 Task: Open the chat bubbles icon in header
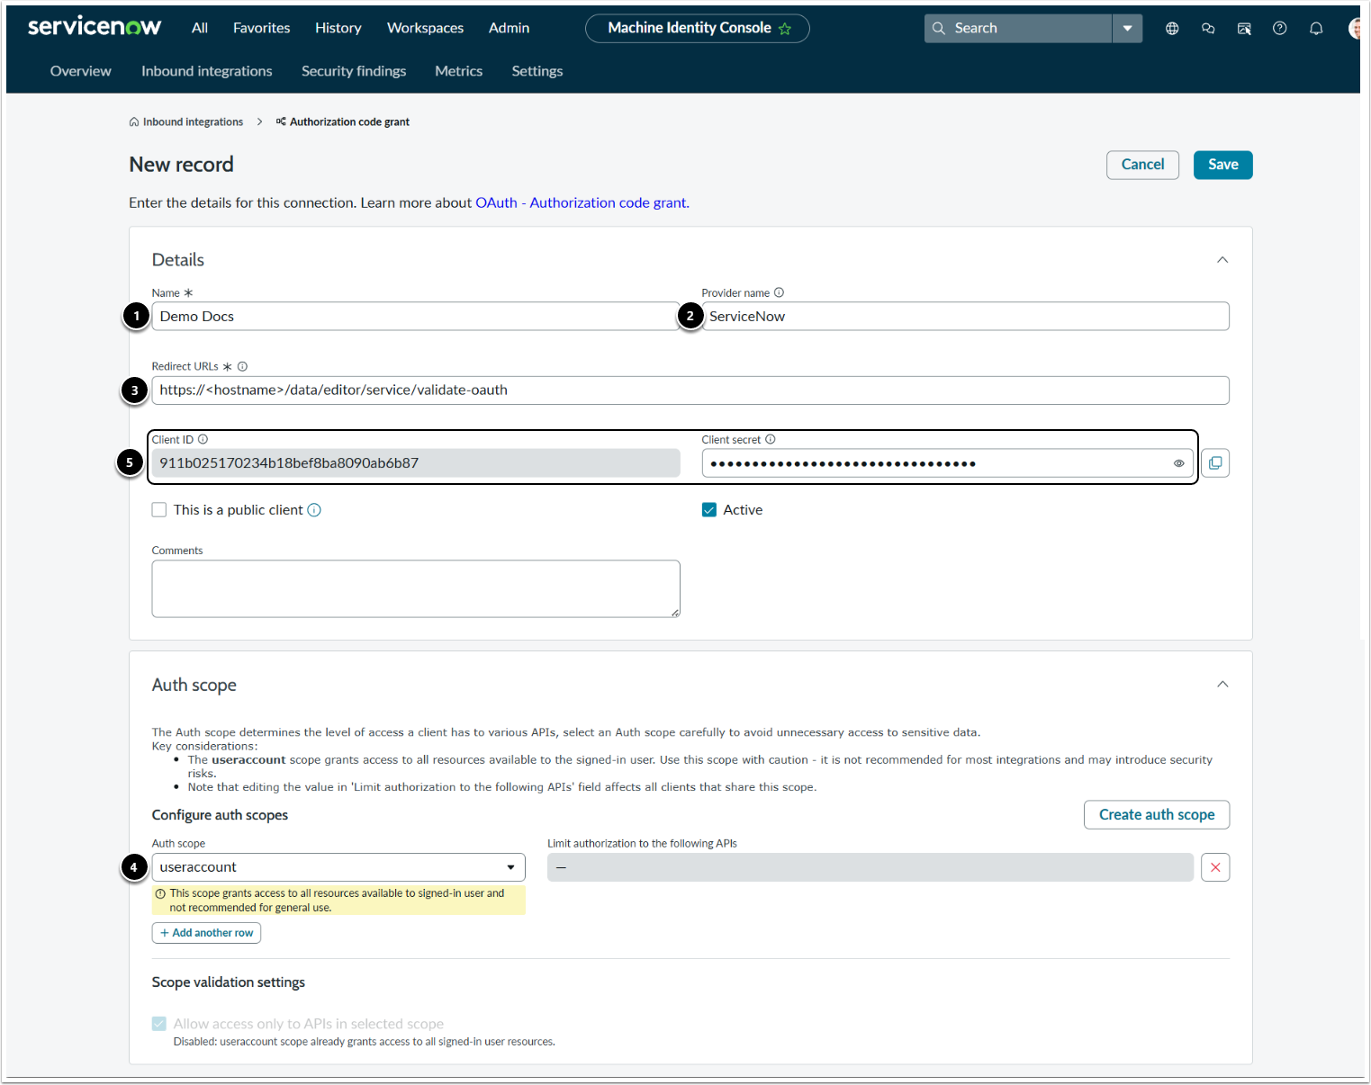click(1208, 29)
